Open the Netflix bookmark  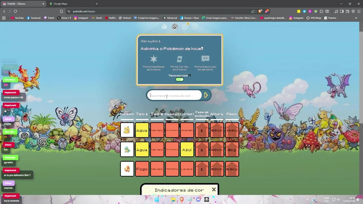pyautogui.click(x=110, y=18)
